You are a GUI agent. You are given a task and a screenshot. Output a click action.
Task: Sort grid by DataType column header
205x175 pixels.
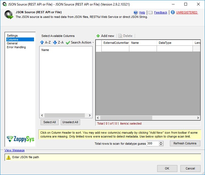pyautogui.click(x=175, y=43)
